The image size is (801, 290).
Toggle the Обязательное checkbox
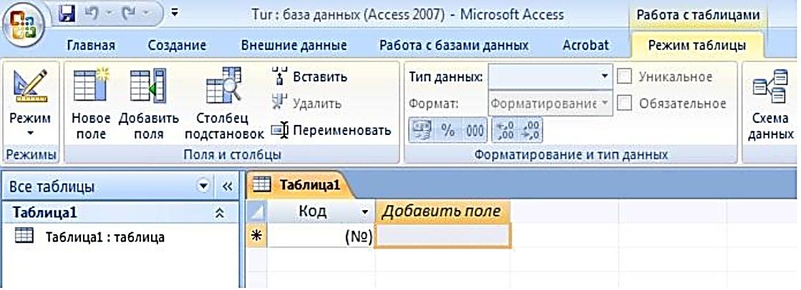tap(624, 104)
